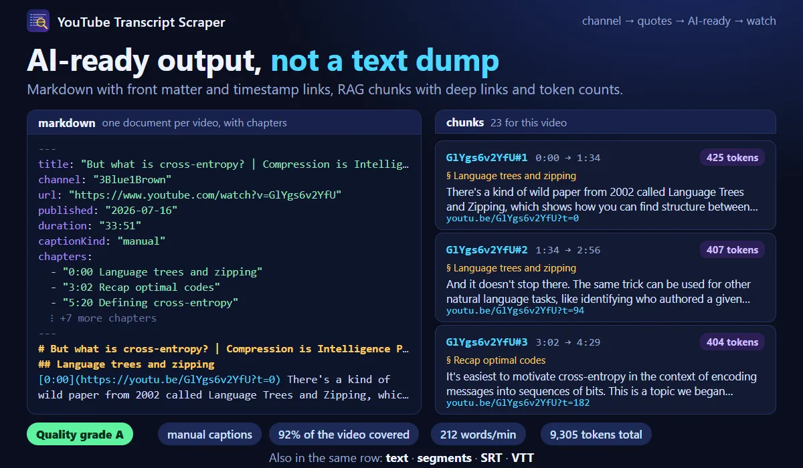Image resolution: width=803 pixels, height=468 pixels.
Task: Click the 'one document per video, with chapters' label
Action: pos(194,122)
